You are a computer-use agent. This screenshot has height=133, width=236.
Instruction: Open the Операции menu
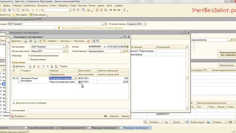click(17, 6)
